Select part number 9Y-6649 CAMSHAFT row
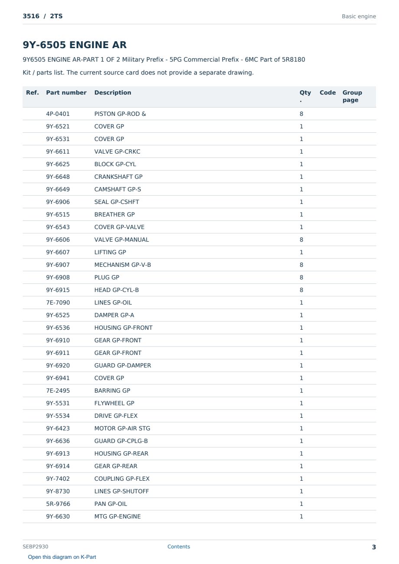Image resolution: width=399 pixels, height=564 pixels. (199, 190)
